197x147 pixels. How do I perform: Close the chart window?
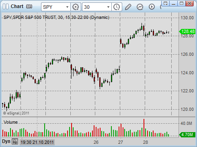[189, 4]
